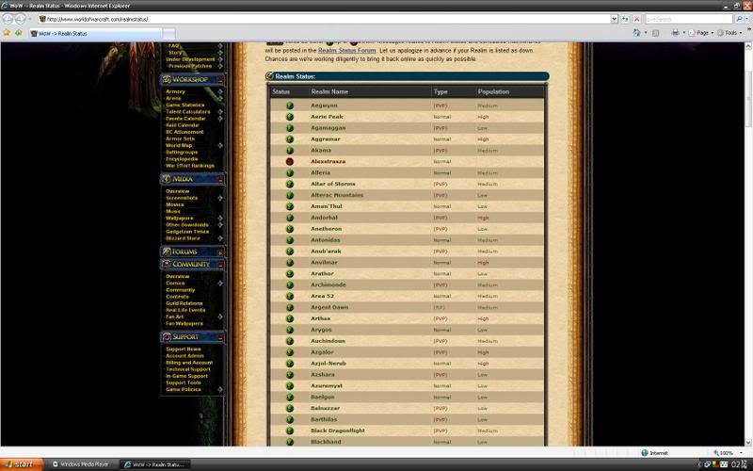753x471 pixels.
Task: Open the zoom level dropdown arrow
Action: click(741, 453)
